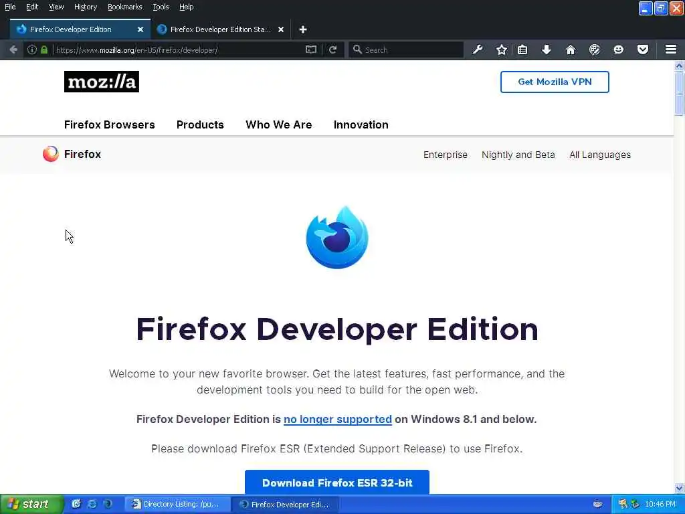Click the Firefox wordmark text

click(x=82, y=155)
